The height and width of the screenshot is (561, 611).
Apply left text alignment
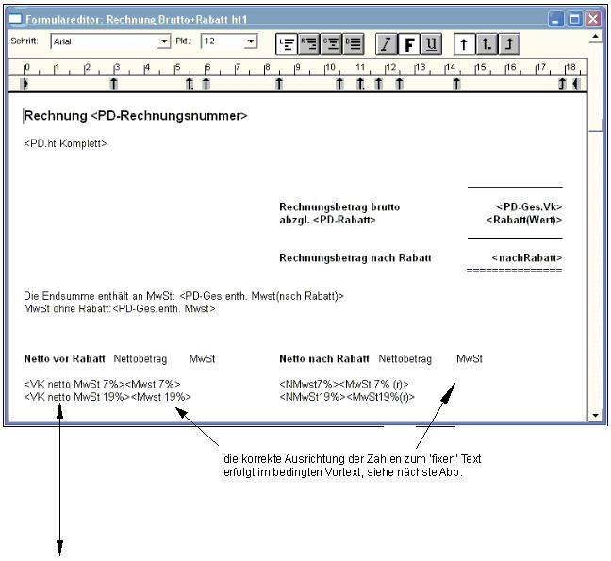pos(286,42)
